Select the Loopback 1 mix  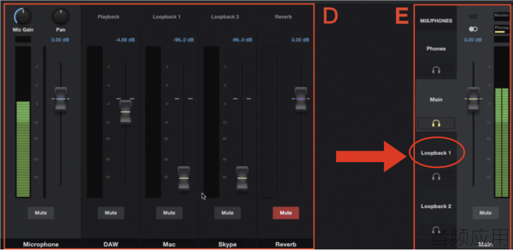tap(436, 153)
